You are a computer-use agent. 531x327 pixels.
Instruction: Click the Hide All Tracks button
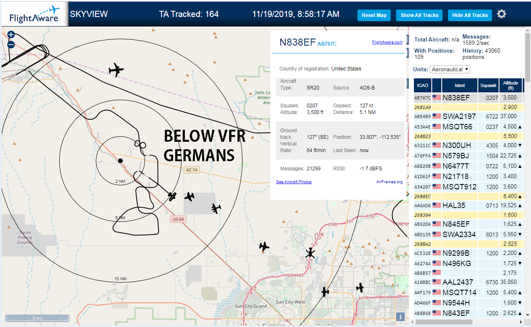(470, 15)
